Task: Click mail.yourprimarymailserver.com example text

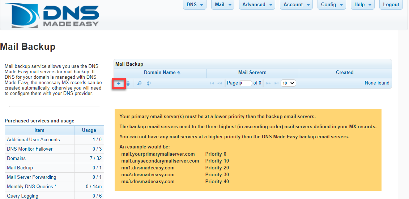Action: click(x=158, y=154)
